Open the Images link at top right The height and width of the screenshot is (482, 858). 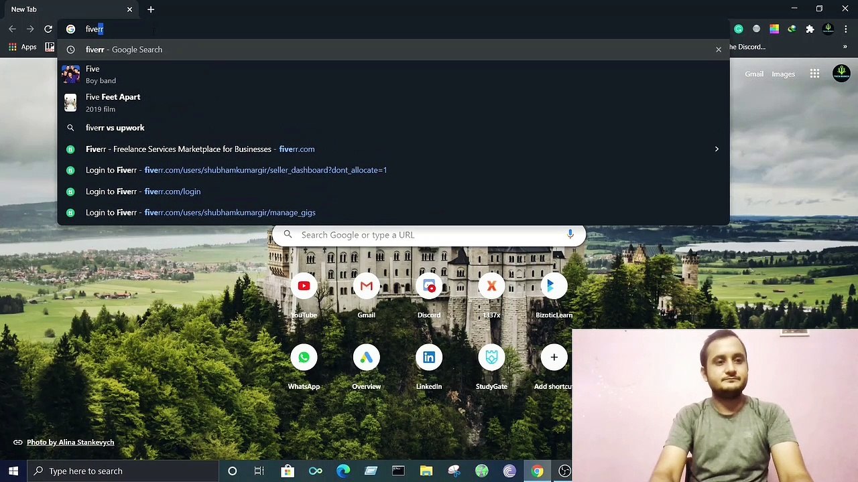(783, 74)
